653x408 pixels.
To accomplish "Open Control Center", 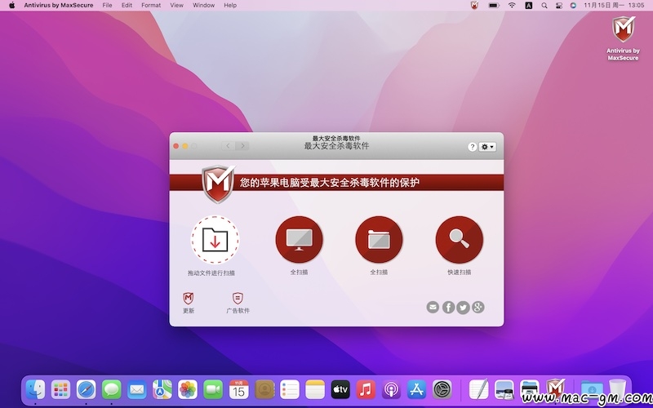I will click(559, 6).
